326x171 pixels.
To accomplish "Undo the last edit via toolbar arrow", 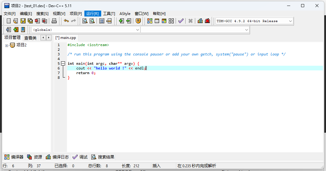I will tap(66, 21).
